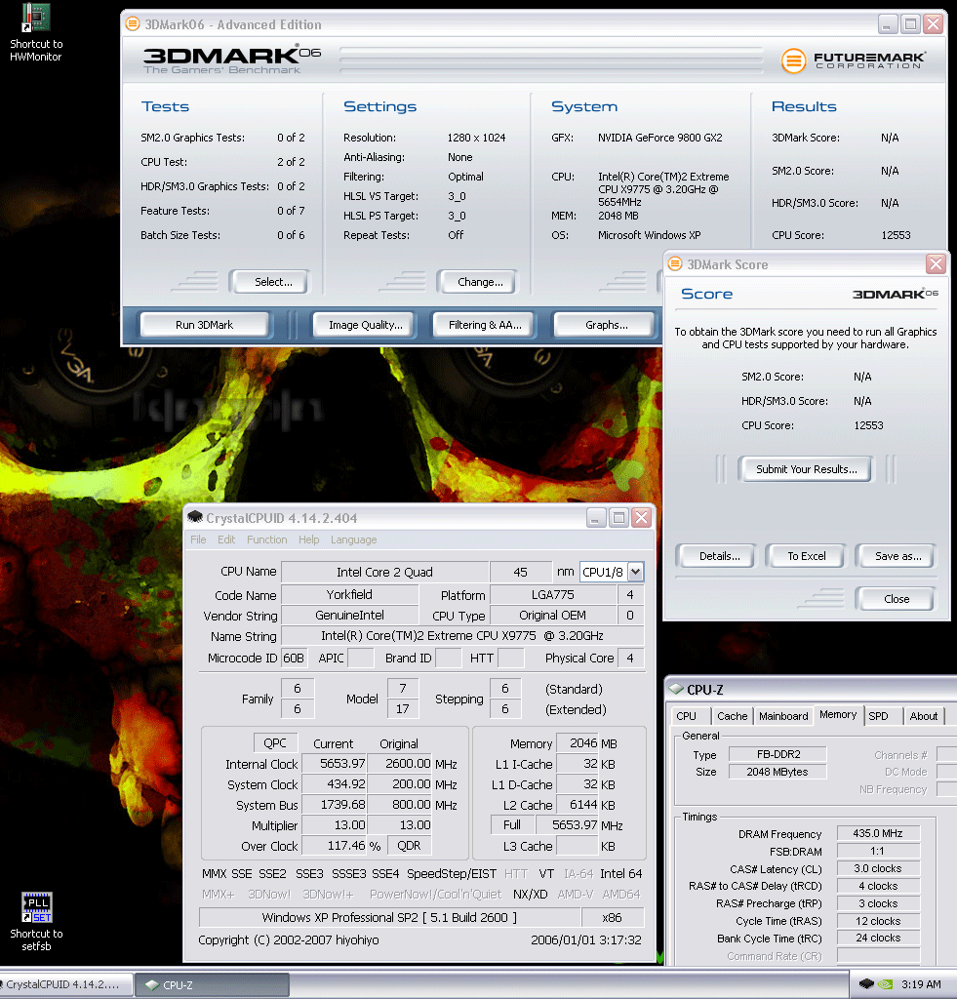957x999 pixels.
Task: Click the To Excel button
Action: pos(806,556)
